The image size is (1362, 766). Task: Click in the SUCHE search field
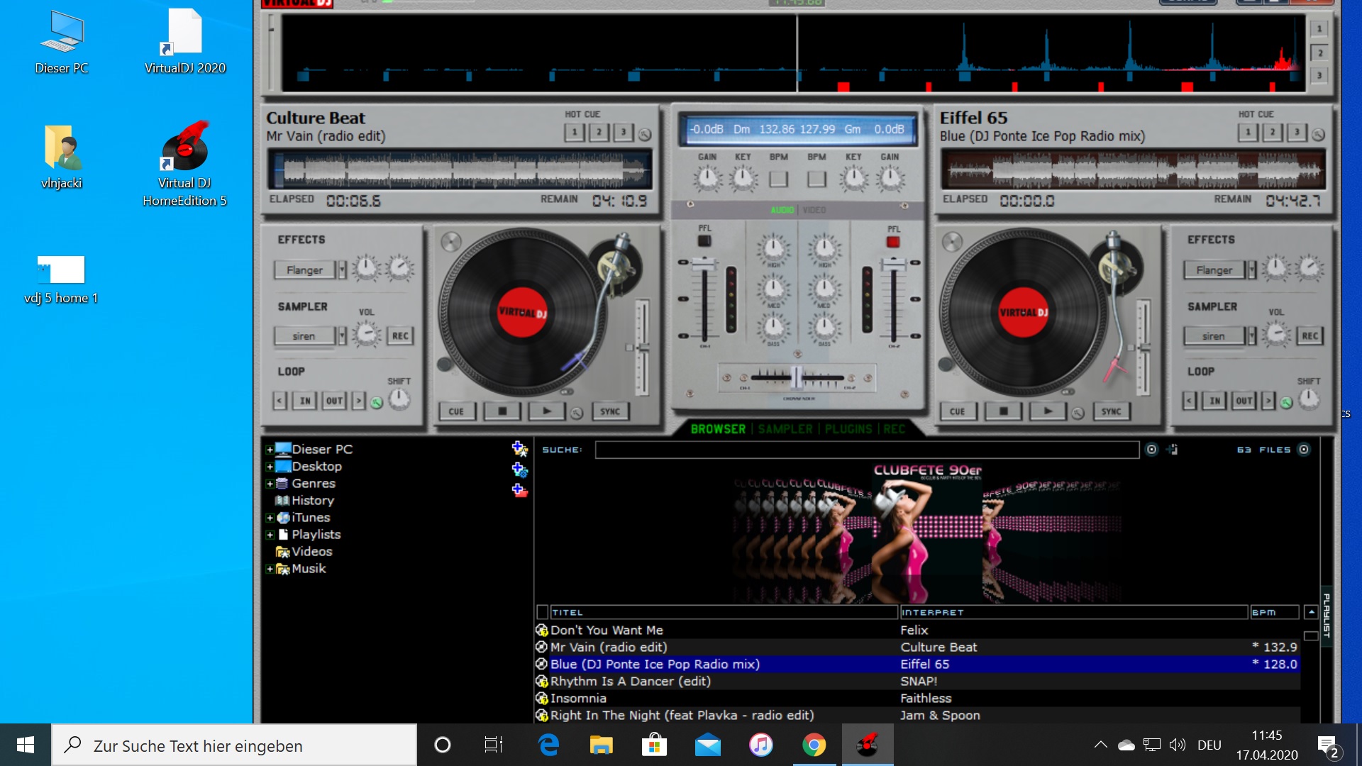tap(867, 450)
